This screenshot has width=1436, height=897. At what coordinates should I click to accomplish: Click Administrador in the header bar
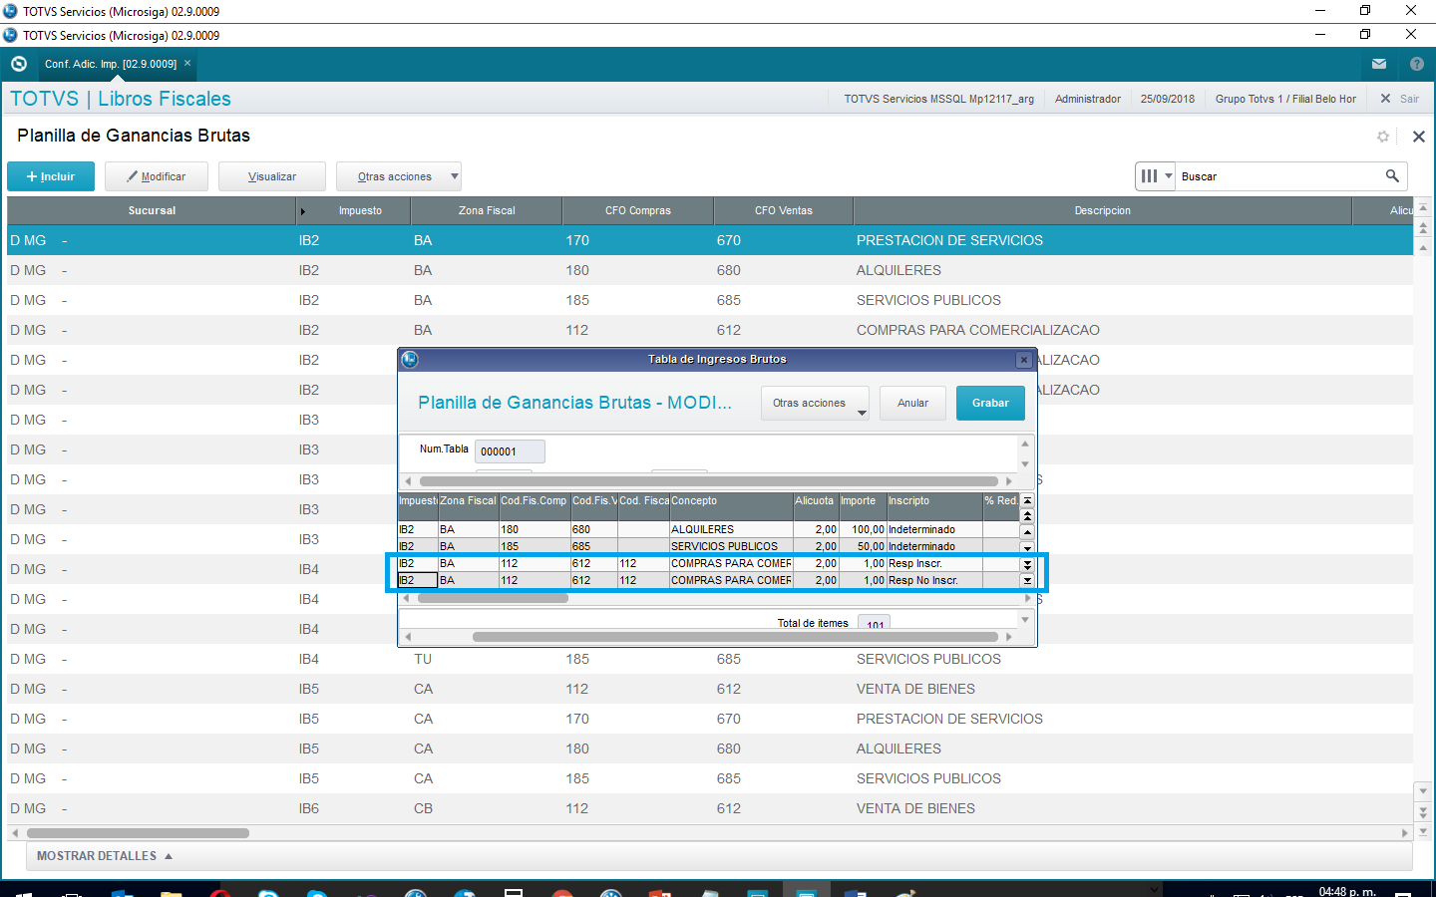click(x=1088, y=99)
